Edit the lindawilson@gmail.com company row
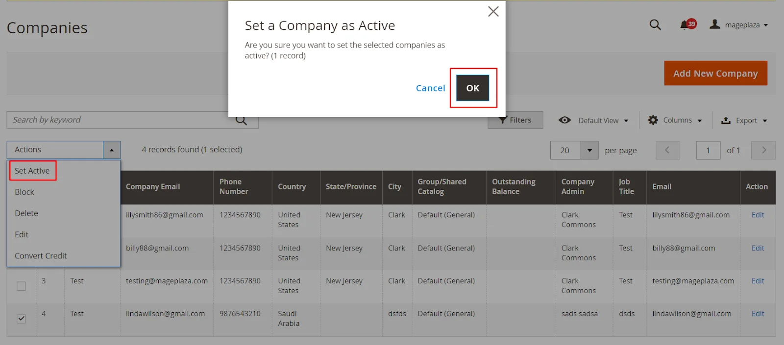 (758, 314)
